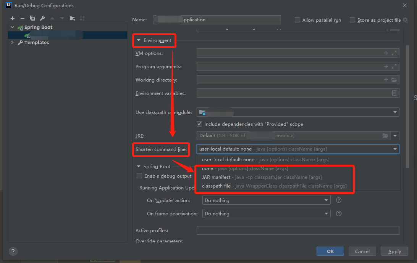Screen dimensions: 417x263
Task: Sort configurations alphabetically
Action: [82, 18]
